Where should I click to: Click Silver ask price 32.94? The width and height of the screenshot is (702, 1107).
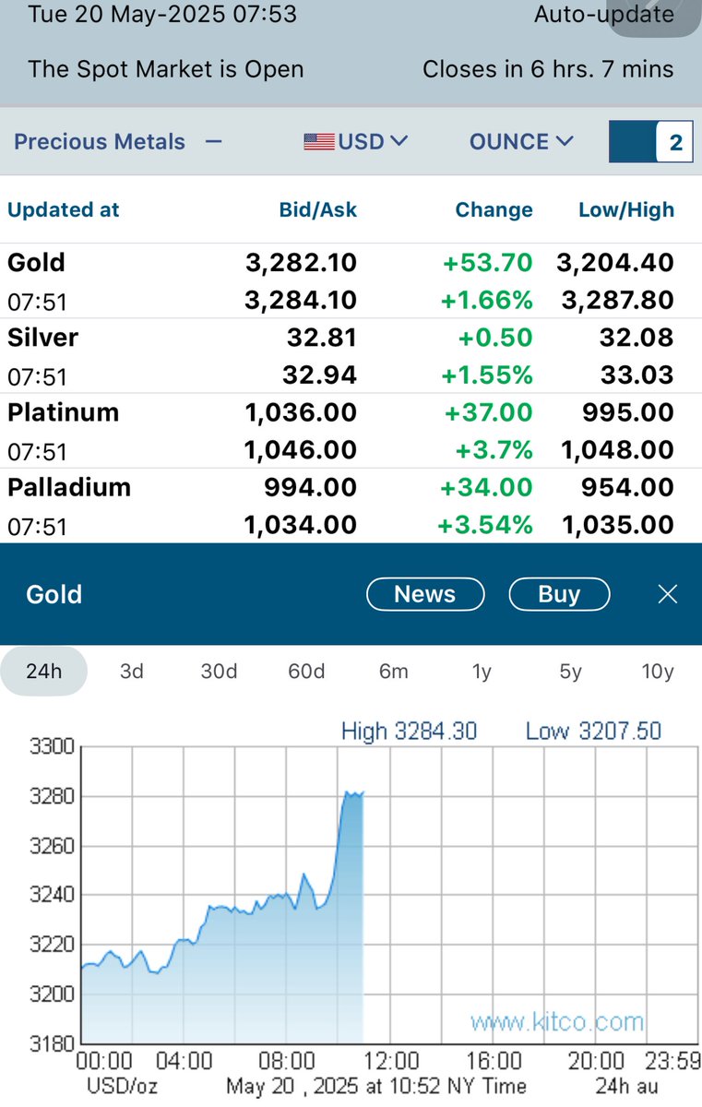(x=320, y=375)
